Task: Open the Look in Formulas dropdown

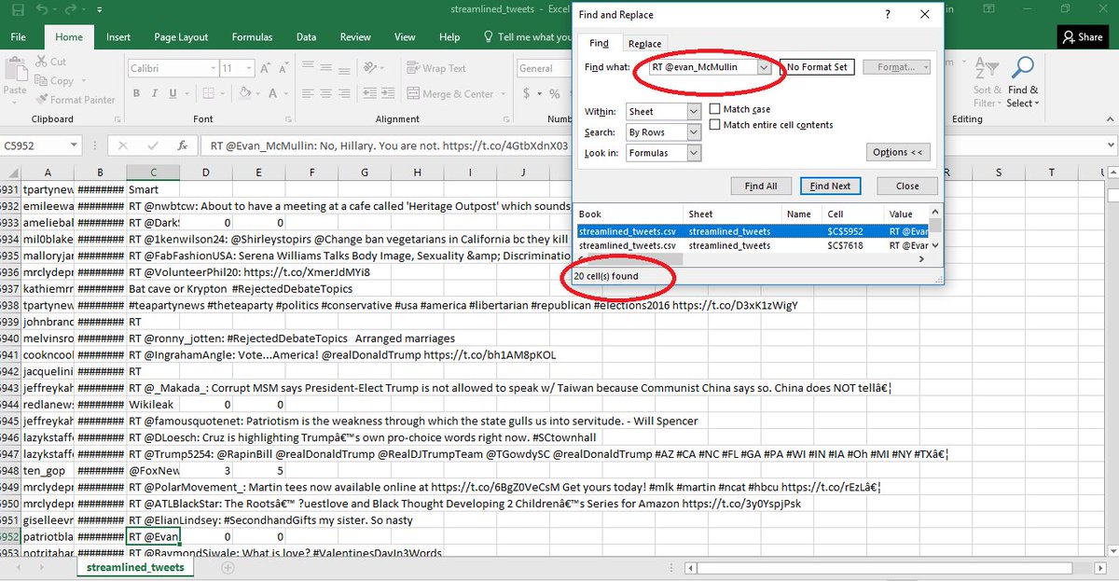Action: point(694,153)
